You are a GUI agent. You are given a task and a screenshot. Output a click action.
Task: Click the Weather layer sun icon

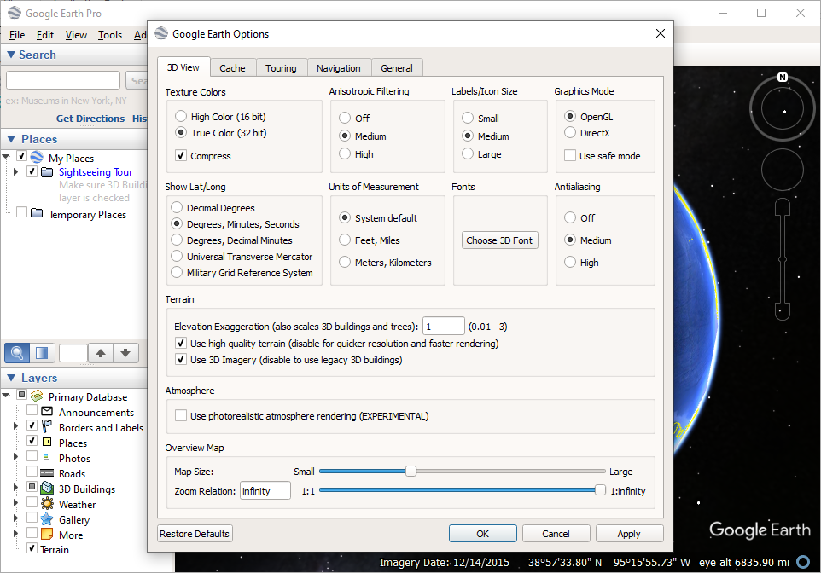pos(47,504)
